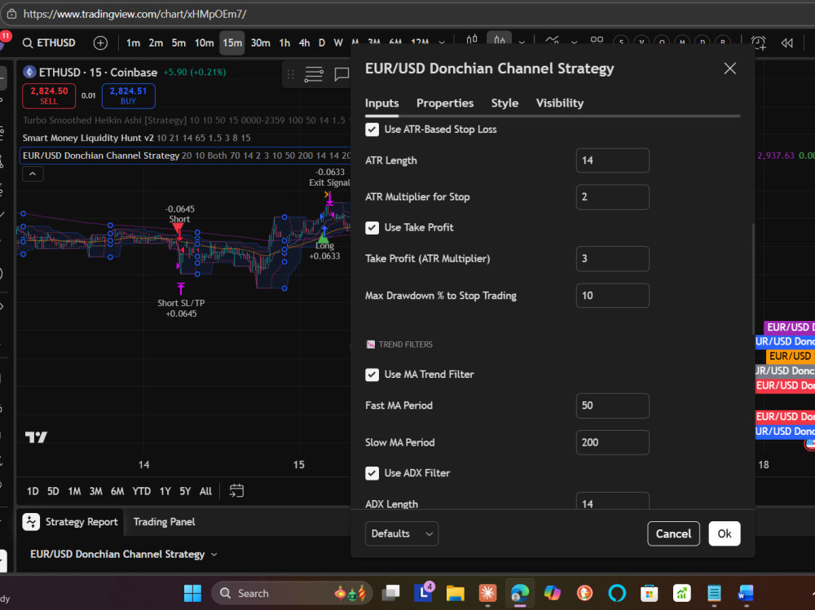Open Copilot from the taskbar
815x610 pixels.
coord(552,593)
